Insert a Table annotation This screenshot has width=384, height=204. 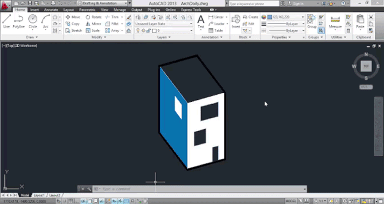point(216,30)
